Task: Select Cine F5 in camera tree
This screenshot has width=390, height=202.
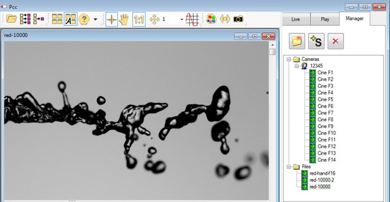Action: 325,100
